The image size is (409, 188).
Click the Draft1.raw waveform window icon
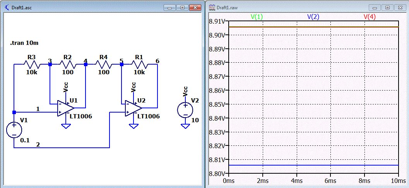tap(212, 8)
